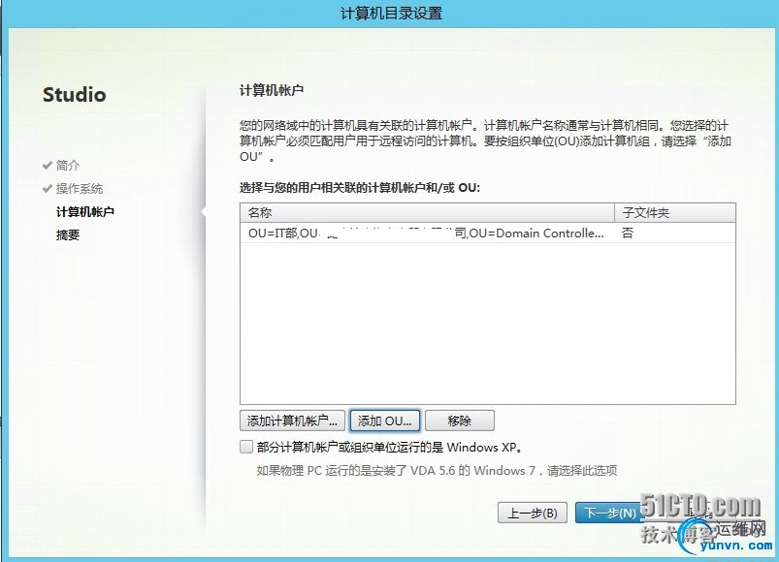Open the 摘要 wizard step
The image size is (779, 562).
tap(68, 234)
